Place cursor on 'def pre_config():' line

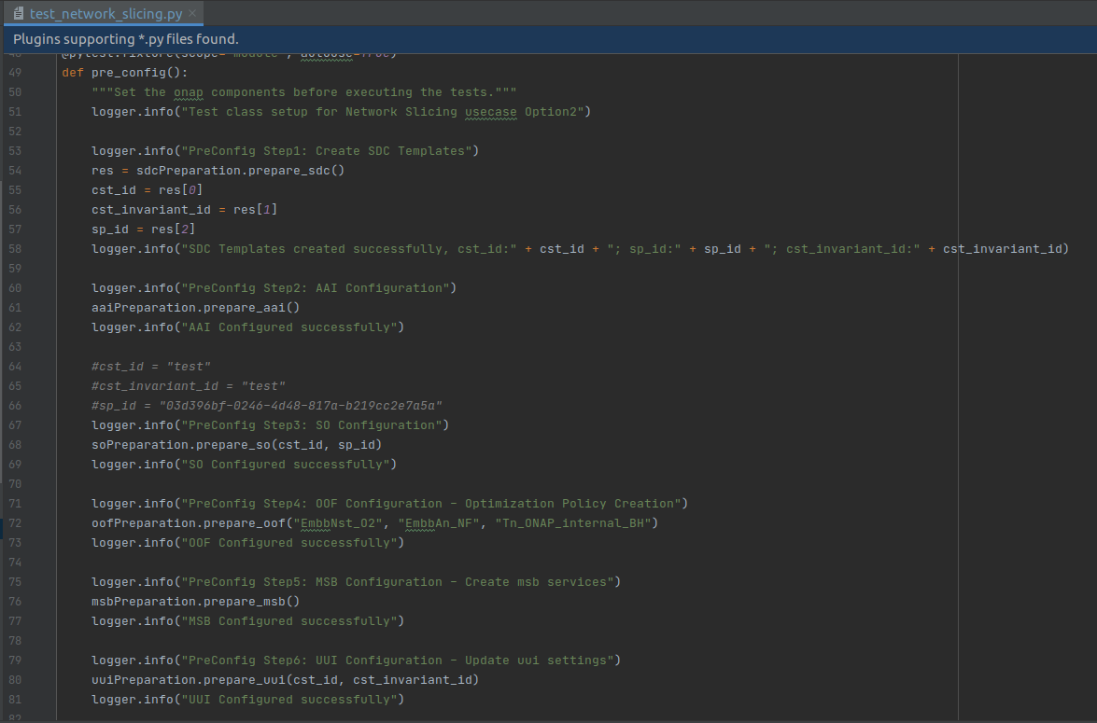(x=124, y=73)
